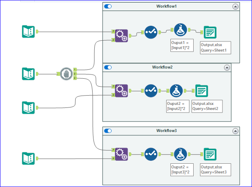252x187 pixels.
Task: Click the Workflow1 container title
Action: pos(167,6)
